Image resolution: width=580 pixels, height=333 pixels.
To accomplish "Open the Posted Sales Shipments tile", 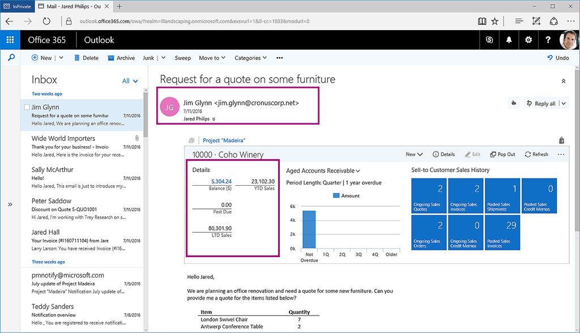I will pos(502,196).
